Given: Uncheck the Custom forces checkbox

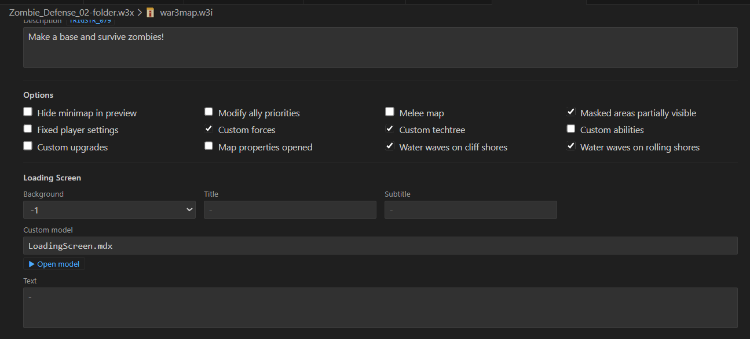Looking at the screenshot, I should [x=208, y=129].
